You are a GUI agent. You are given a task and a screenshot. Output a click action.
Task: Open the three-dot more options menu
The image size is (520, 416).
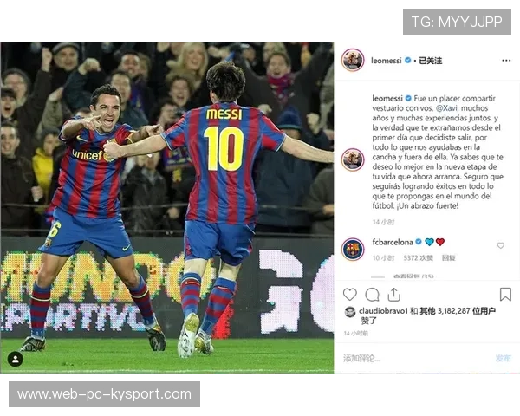click(x=506, y=61)
